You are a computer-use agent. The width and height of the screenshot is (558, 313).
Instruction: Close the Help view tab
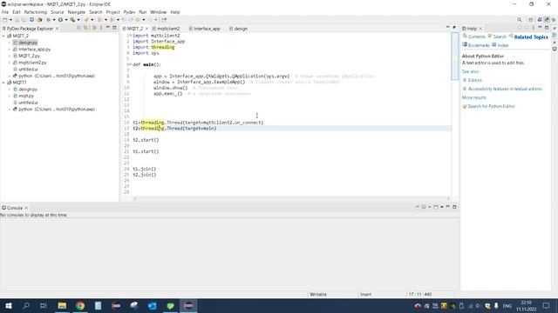tap(480, 29)
